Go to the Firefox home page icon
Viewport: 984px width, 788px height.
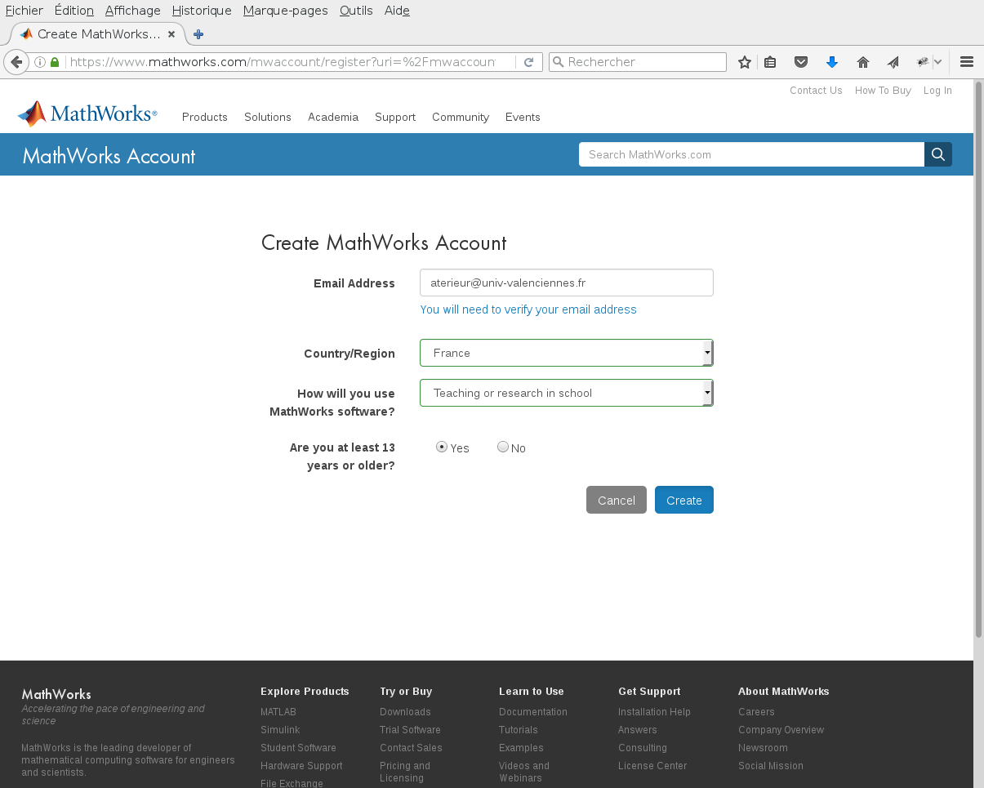(863, 62)
